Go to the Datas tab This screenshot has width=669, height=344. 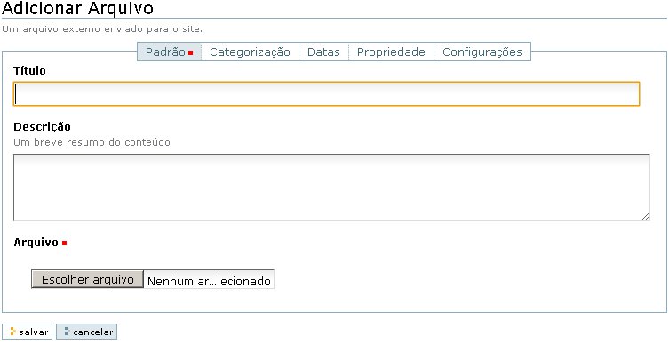[323, 52]
